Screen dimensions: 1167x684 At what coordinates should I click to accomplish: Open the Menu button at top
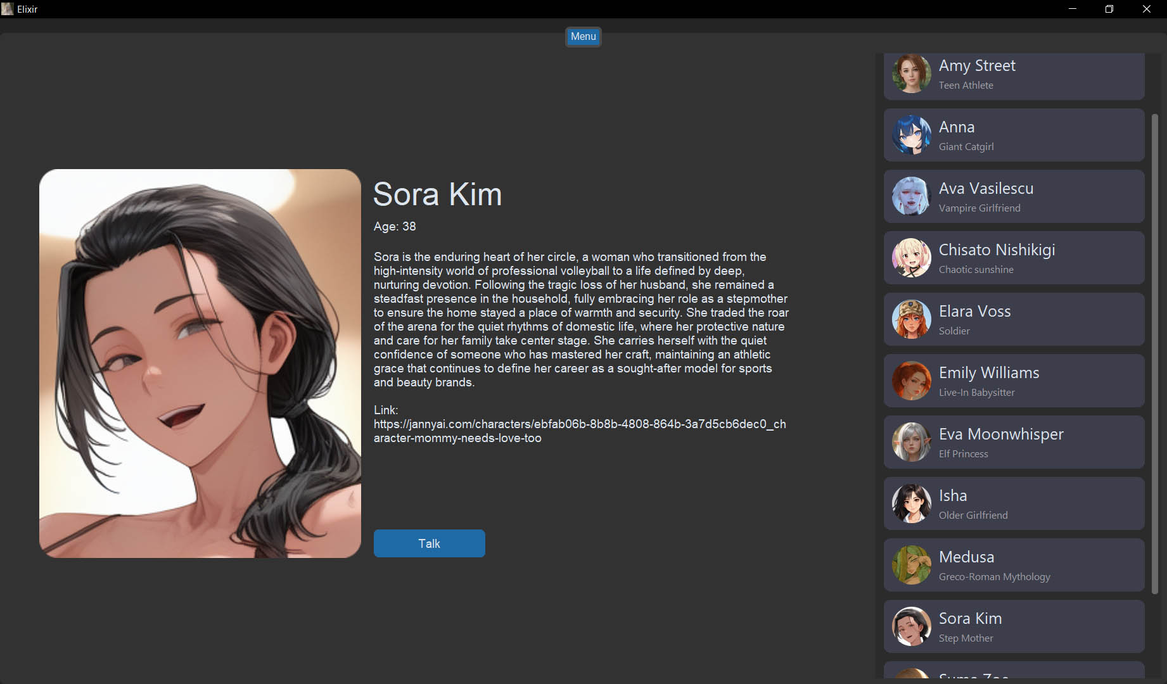[x=583, y=37]
